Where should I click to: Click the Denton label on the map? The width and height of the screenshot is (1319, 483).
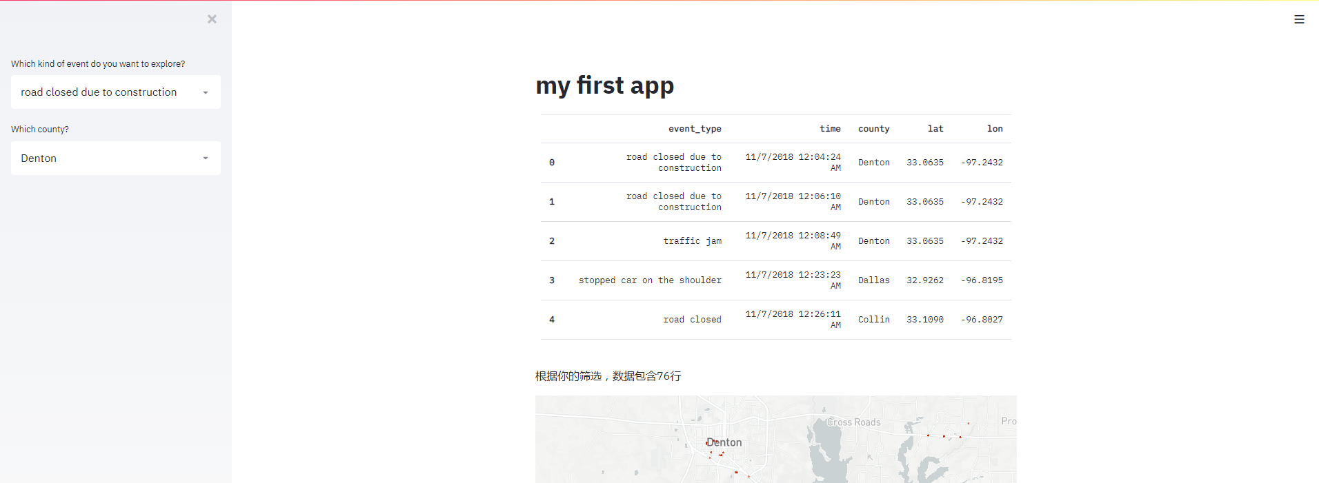[724, 442]
